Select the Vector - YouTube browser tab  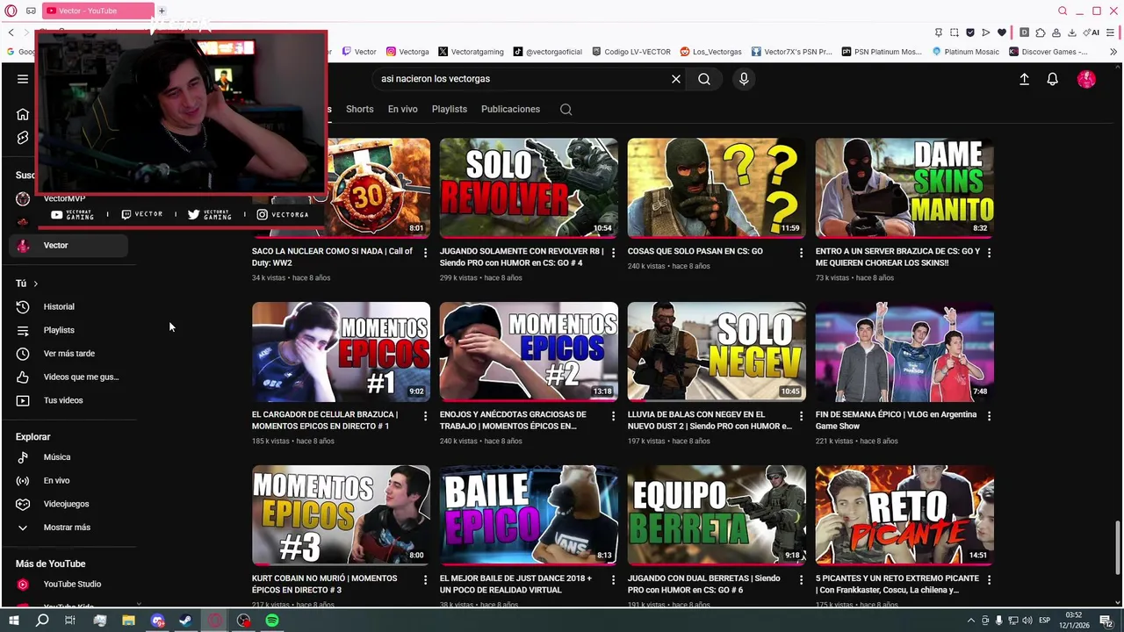click(x=97, y=11)
